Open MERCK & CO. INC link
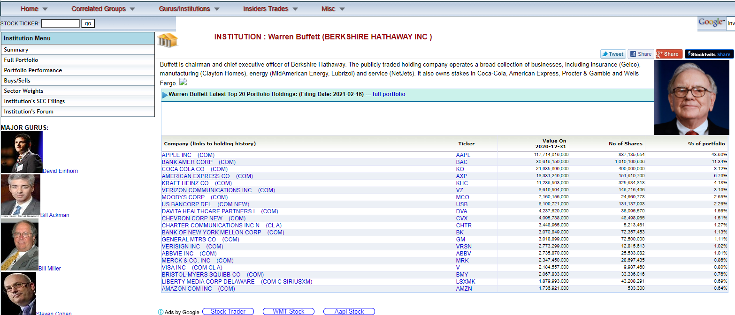The height and width of the screenshot is (315, 735). (x=198, y=261)
